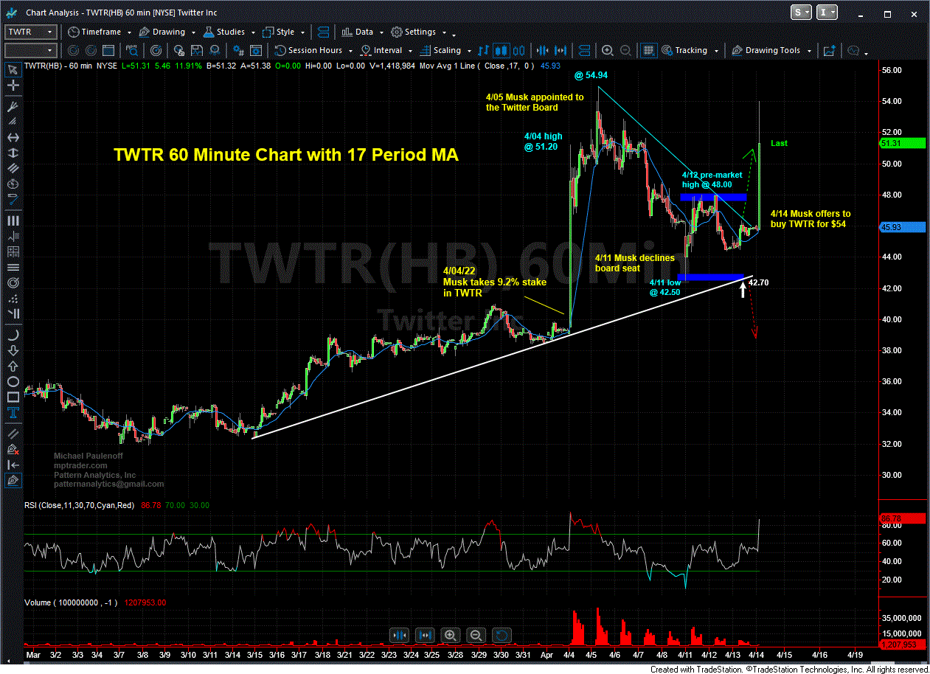The height and width of the screenshot is (674, 930).
Task: Toggle expand bars button at chart bottom
Action: click(x=425, y=634)
